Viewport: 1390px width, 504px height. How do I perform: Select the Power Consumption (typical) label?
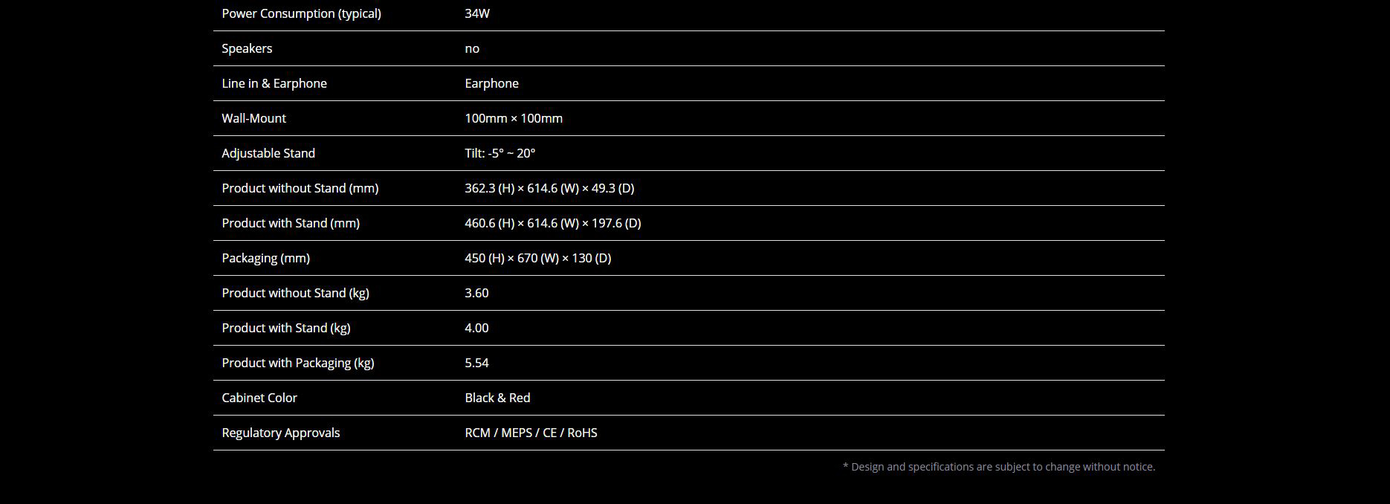coord(301,13)
